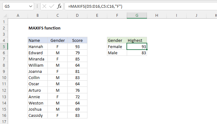Select column E header
Image resolution: width=217 pixels, height=124 pixels.
tap(97, 15)
